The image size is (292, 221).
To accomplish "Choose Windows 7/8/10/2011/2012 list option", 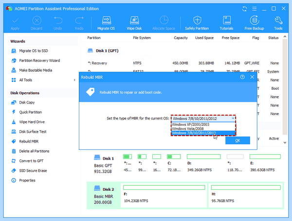I will (x=203, y=133).
